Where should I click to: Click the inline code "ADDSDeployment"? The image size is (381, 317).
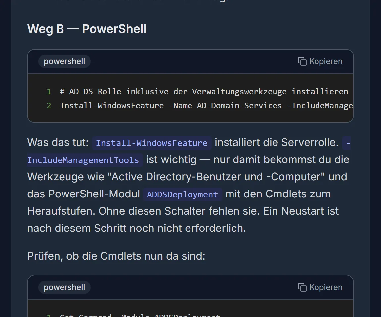(182, 194)
